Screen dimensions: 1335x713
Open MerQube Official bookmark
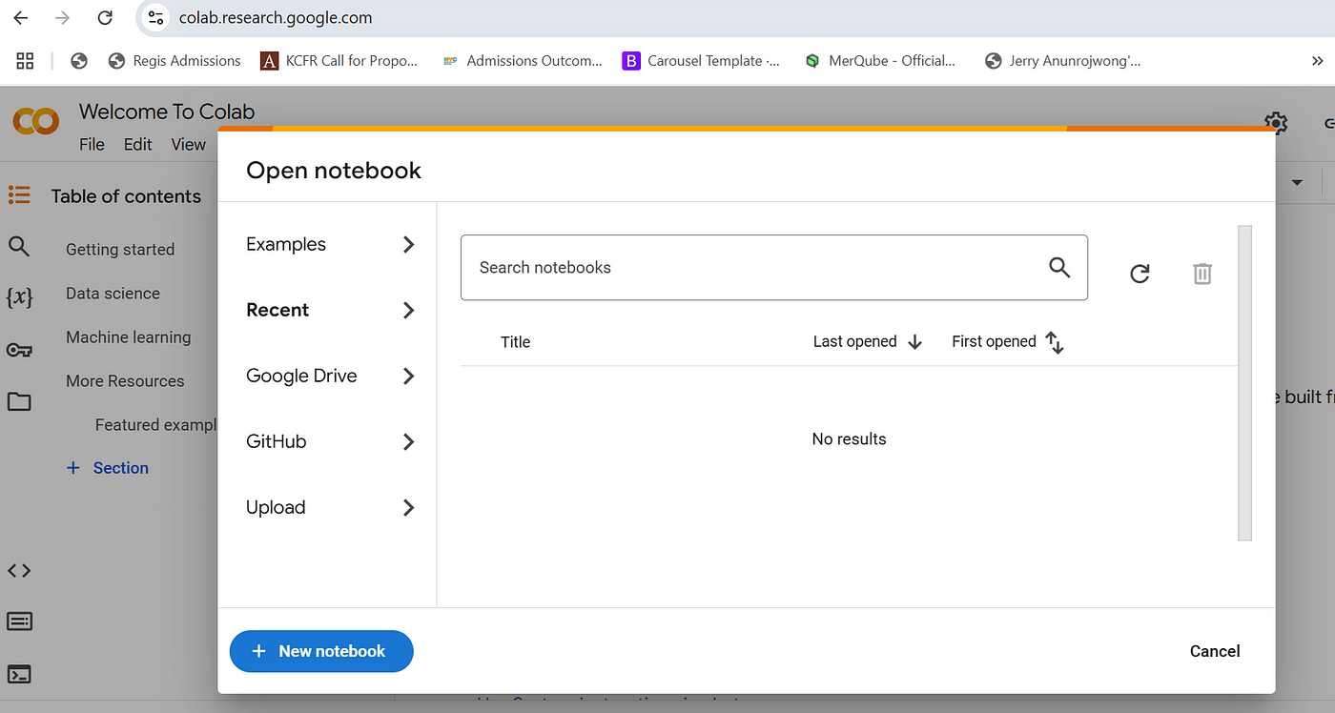pos(879,61)
